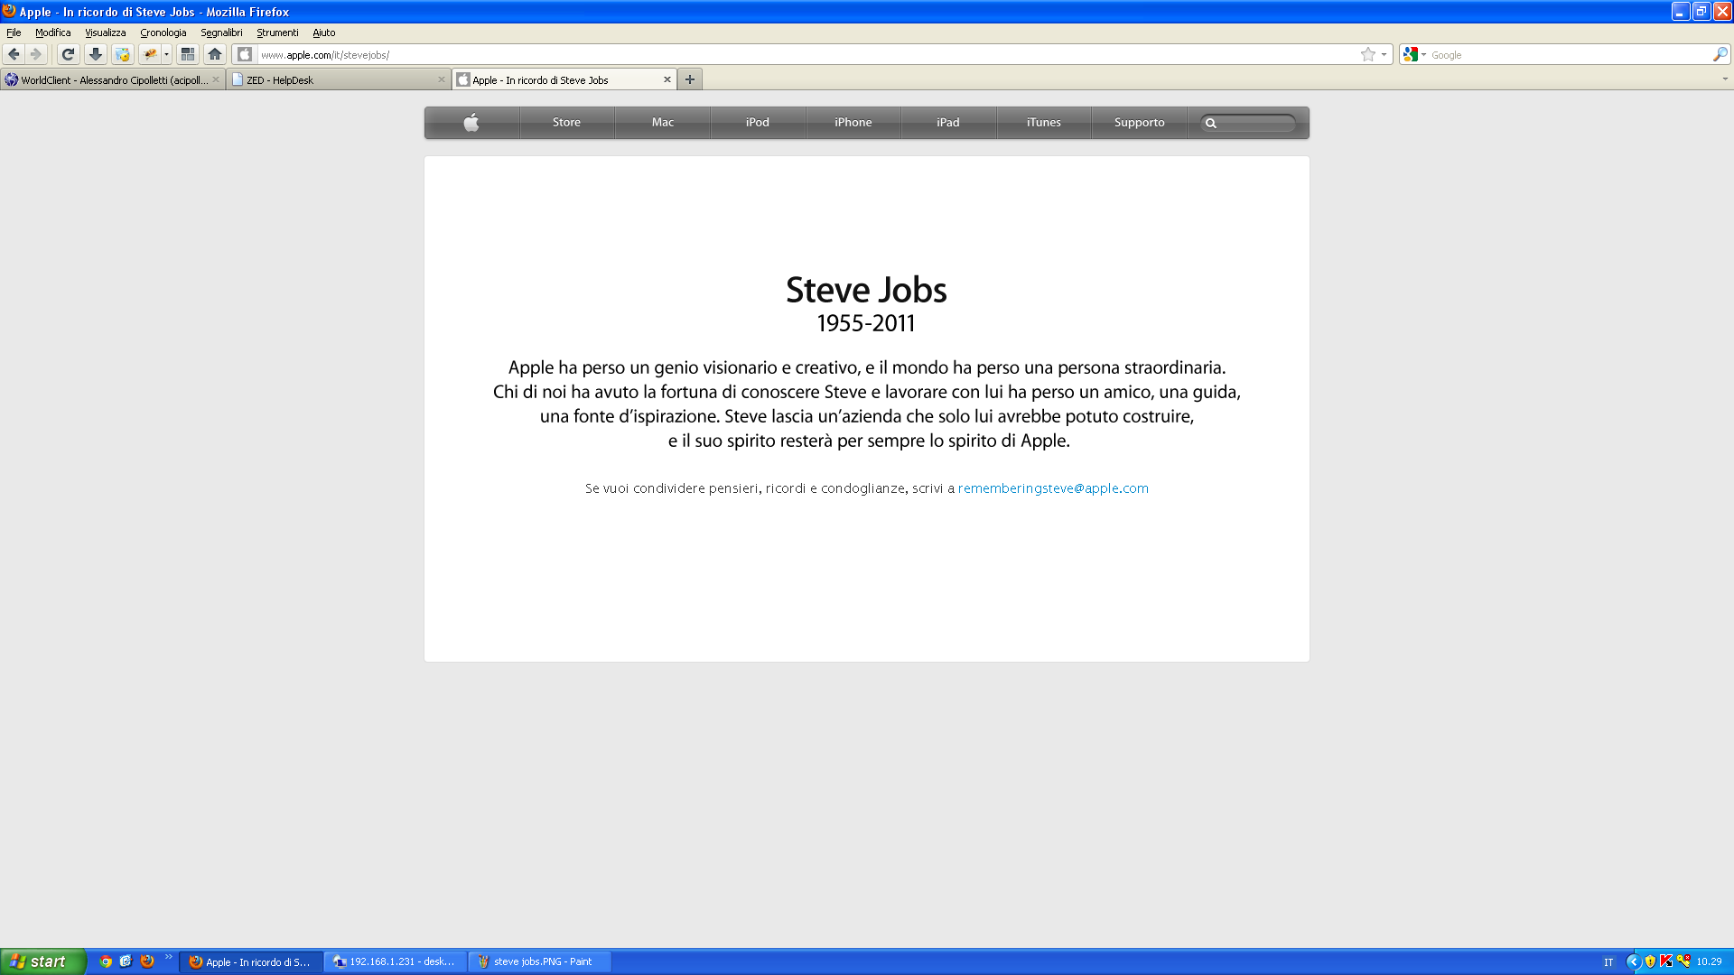Click the magnifier in Google search box

click(1720, 55)
